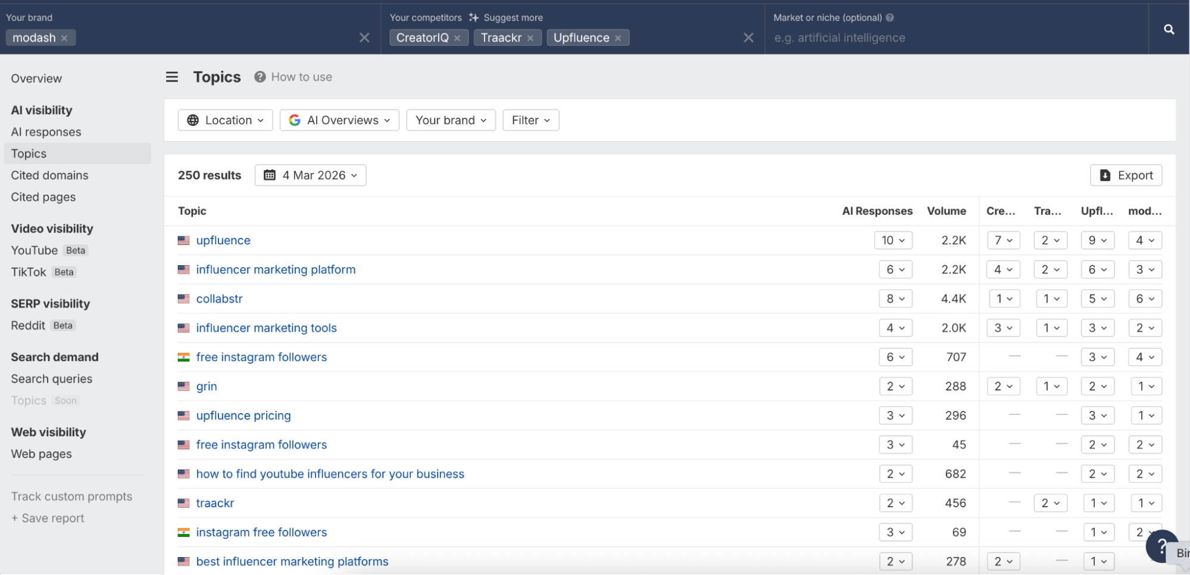The width and height of the screenshot is (1190, 575).
Task: Open the 4 Mar 2026 date picker
Action: (x=310, y=175)
